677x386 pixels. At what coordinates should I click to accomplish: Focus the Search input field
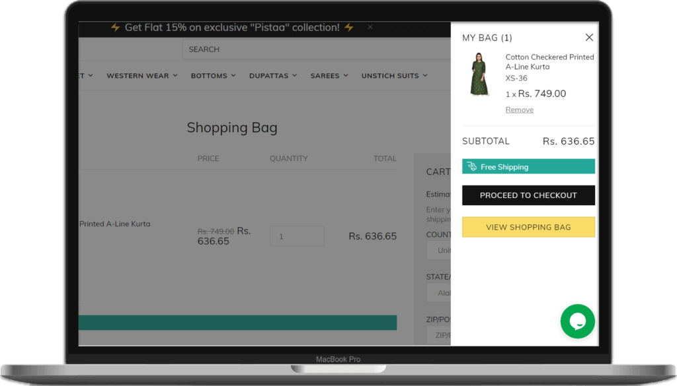point(317,49)
